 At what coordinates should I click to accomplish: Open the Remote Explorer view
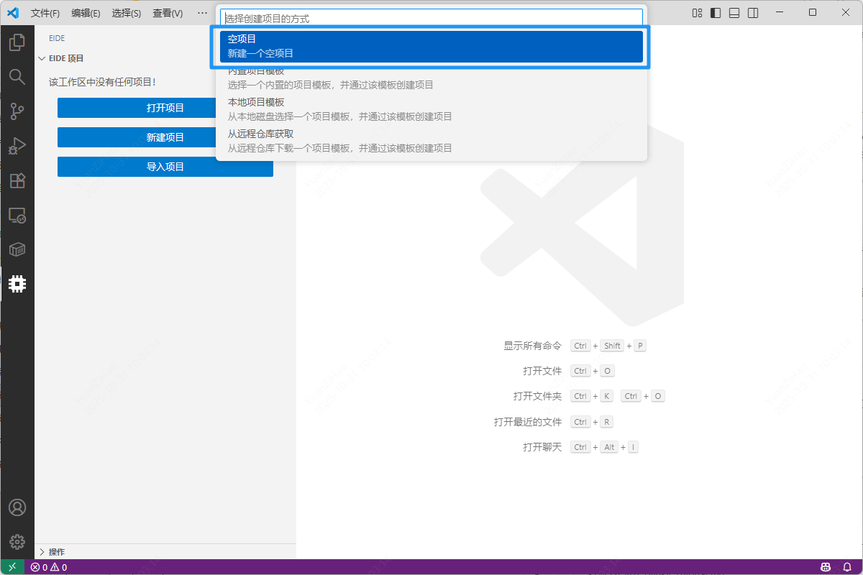click(17, 216)
